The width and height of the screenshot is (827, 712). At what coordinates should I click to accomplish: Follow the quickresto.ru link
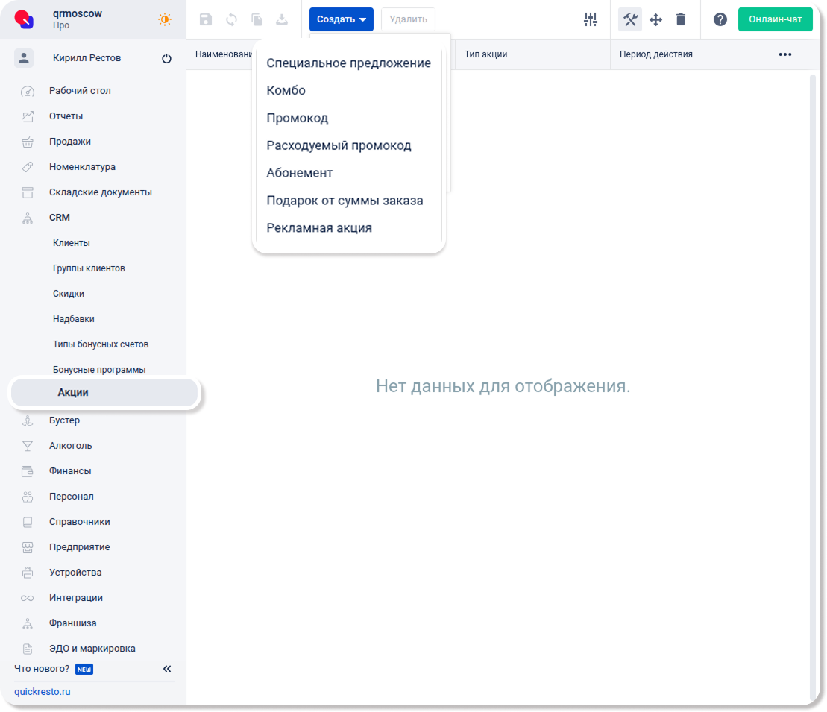coord(43,691)
